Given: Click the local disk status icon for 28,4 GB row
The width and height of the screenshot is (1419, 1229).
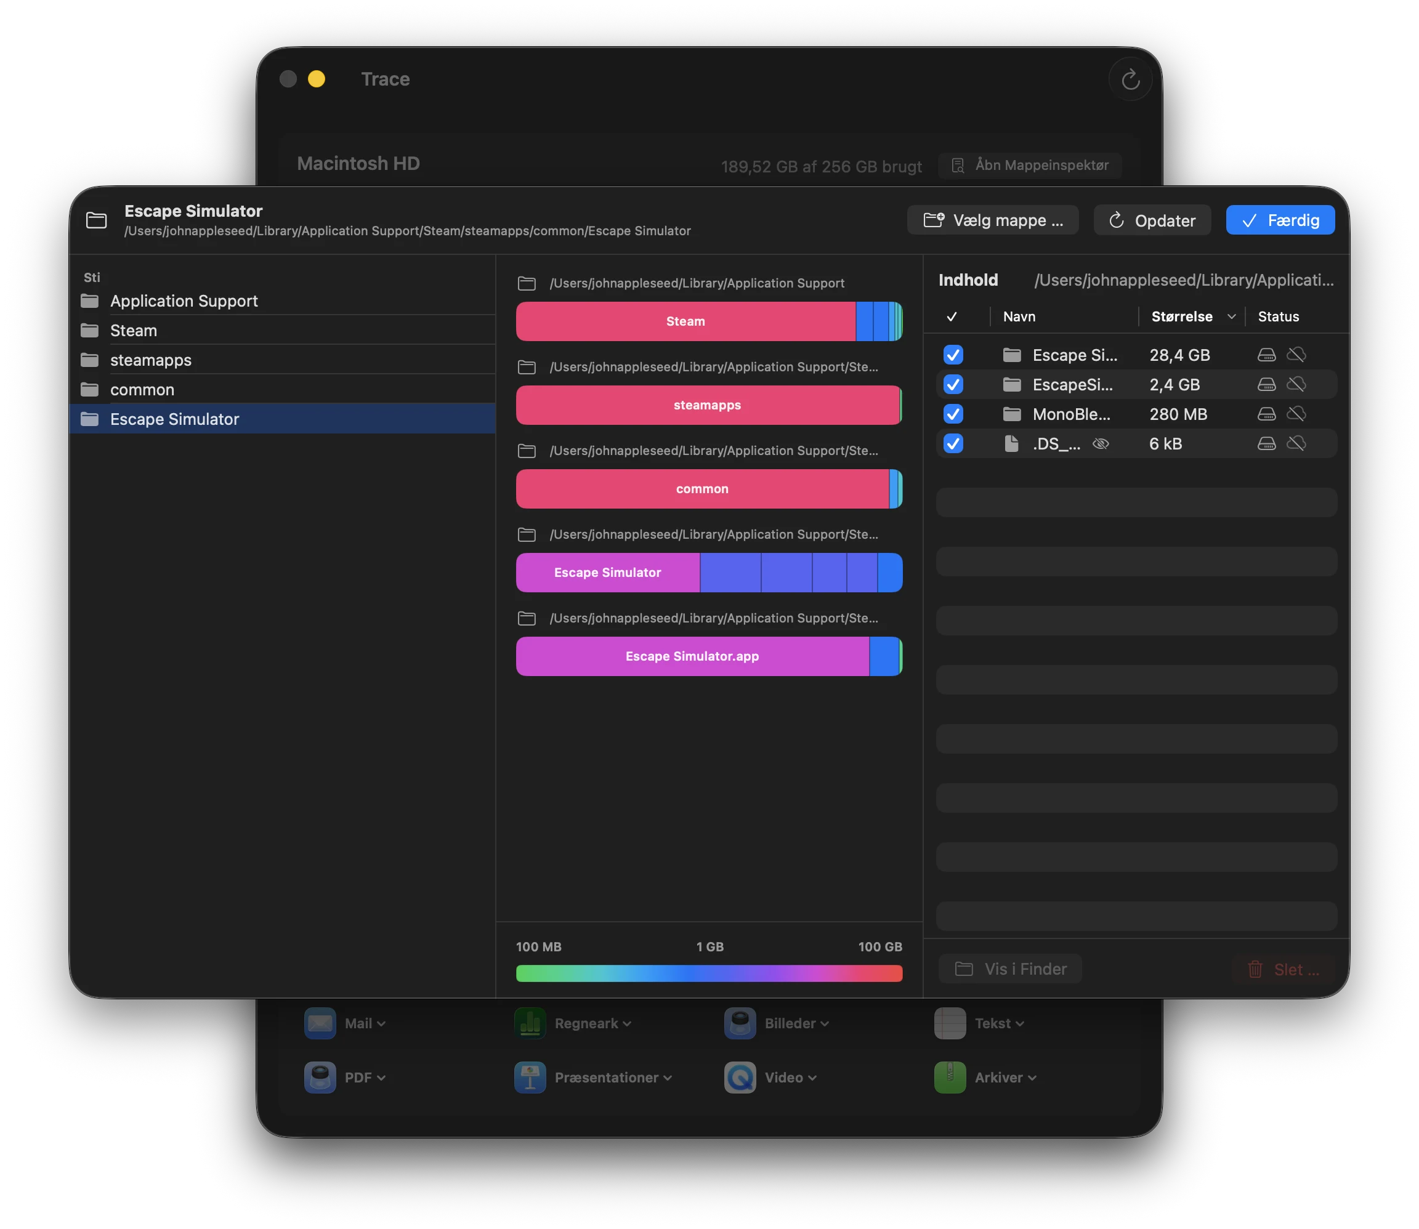Looking at the screenshot, I should tap(1266, 355).
